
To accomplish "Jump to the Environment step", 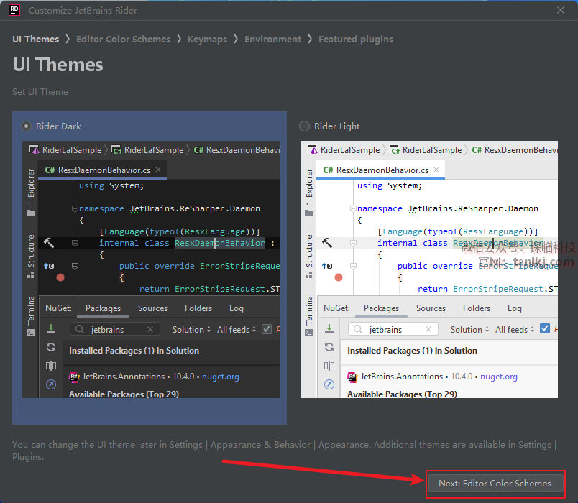I will point(272,40).
